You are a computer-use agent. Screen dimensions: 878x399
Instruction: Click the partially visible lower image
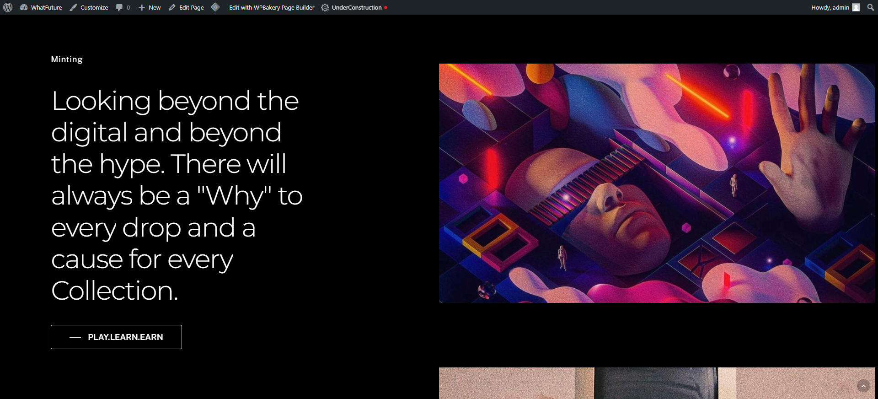[657, 383]
